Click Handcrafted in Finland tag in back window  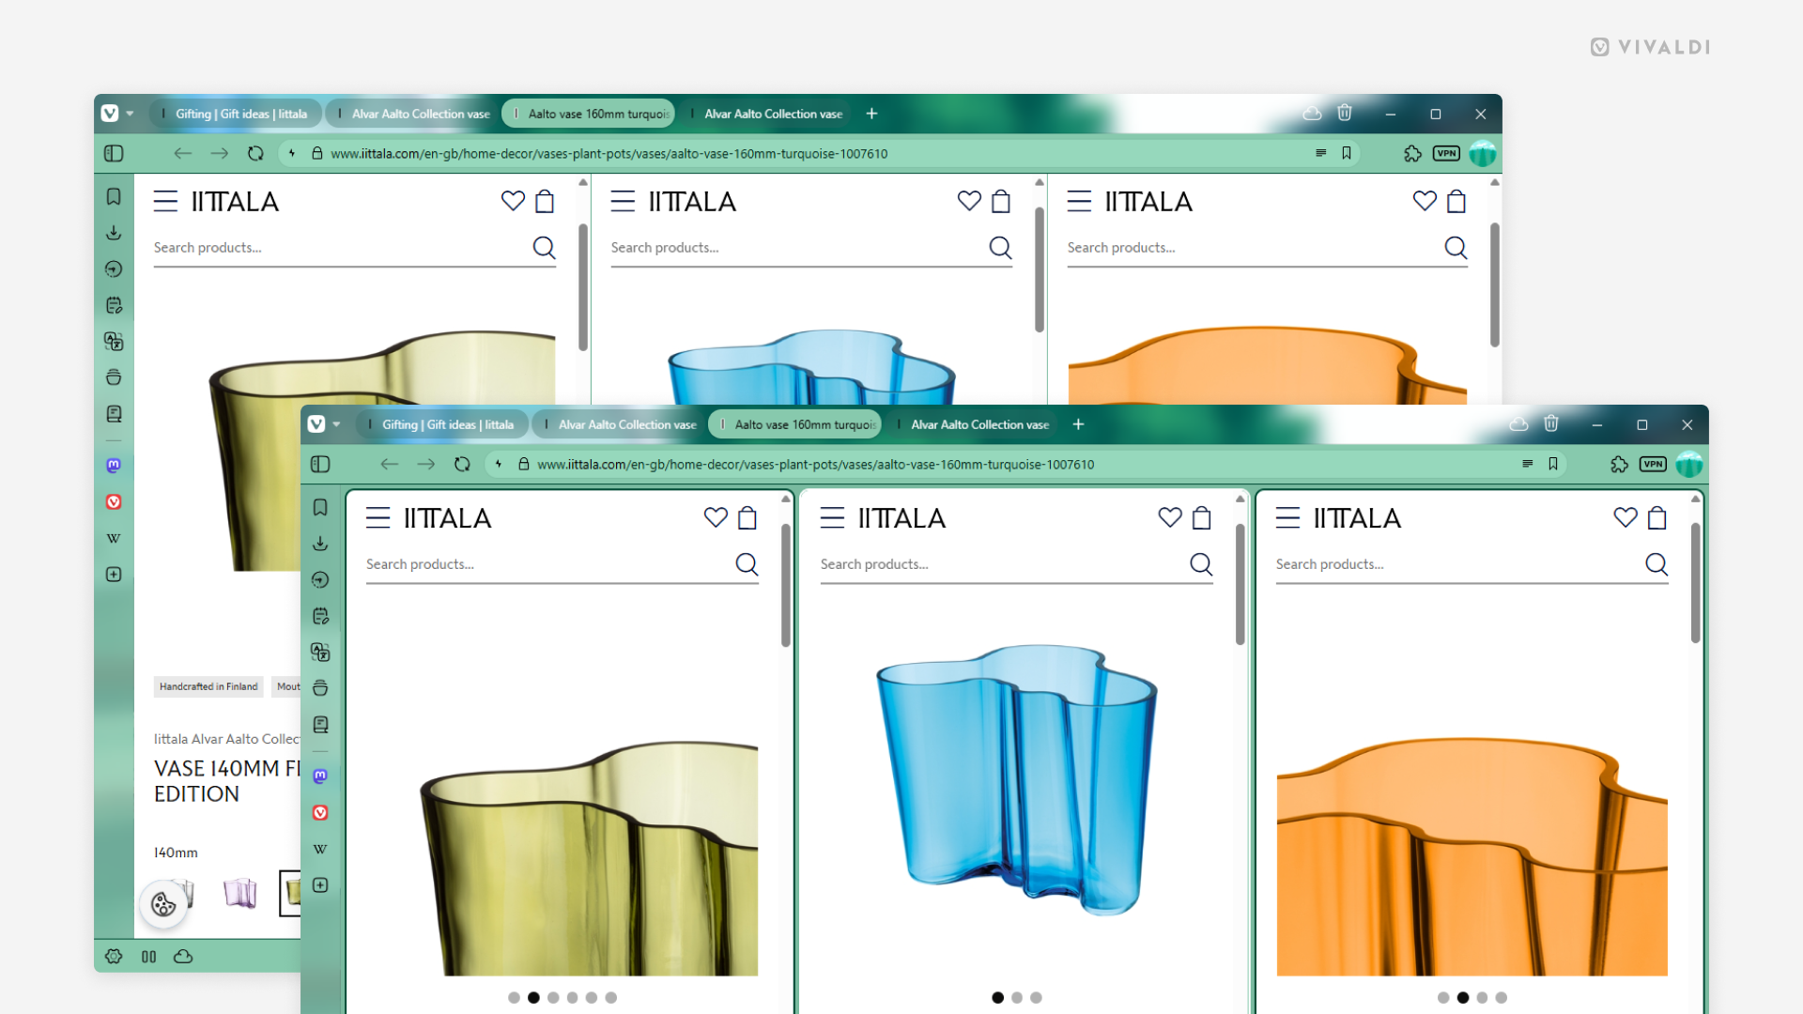pos(208,686)
